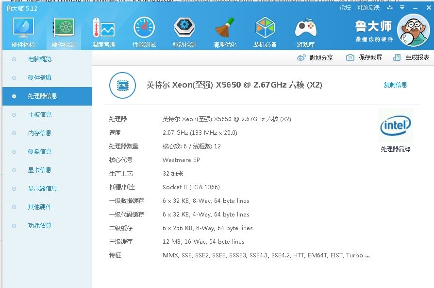This screenshot has height=288, width=434.
Task: Click the 12 MB, 16-Way L3 cache value
Action: click(x=203, y=241)
